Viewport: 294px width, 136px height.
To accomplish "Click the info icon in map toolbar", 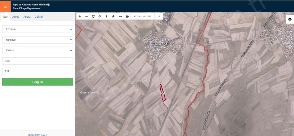I will (x=106, y=16).
